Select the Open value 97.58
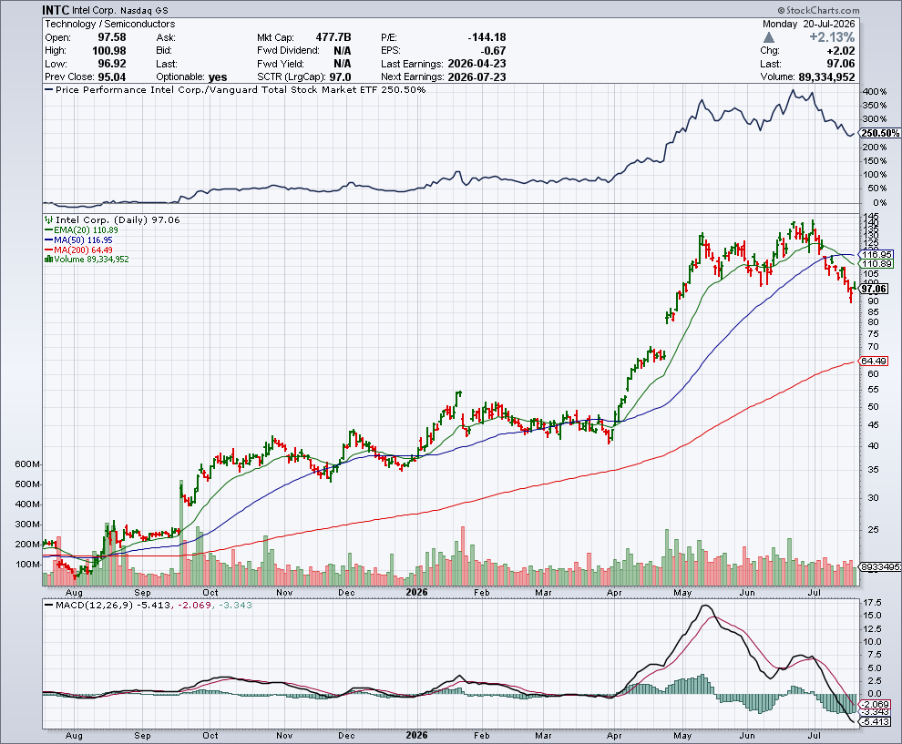This screenshot has width=902, height=744. point(111,37)
